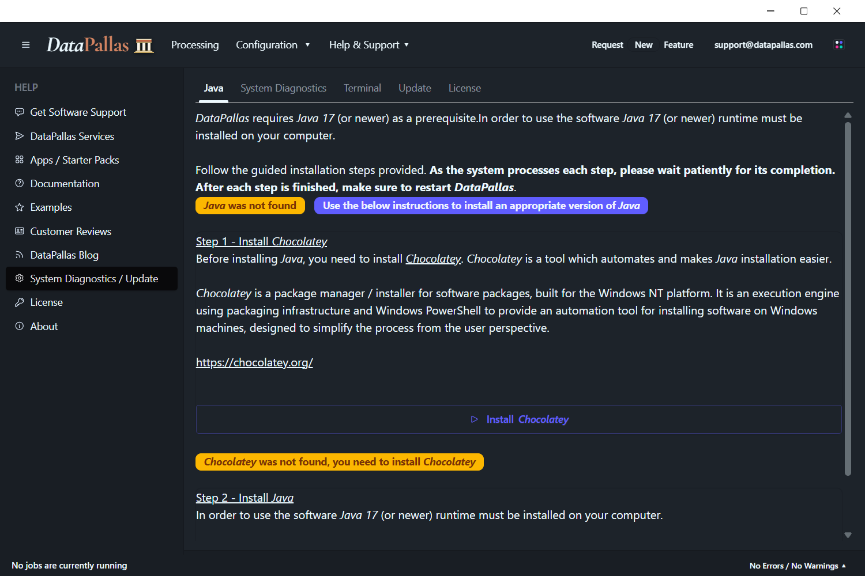
Task: Click the Step 1 - Install Chocolatey heading
Action: [x=261, y=241]
